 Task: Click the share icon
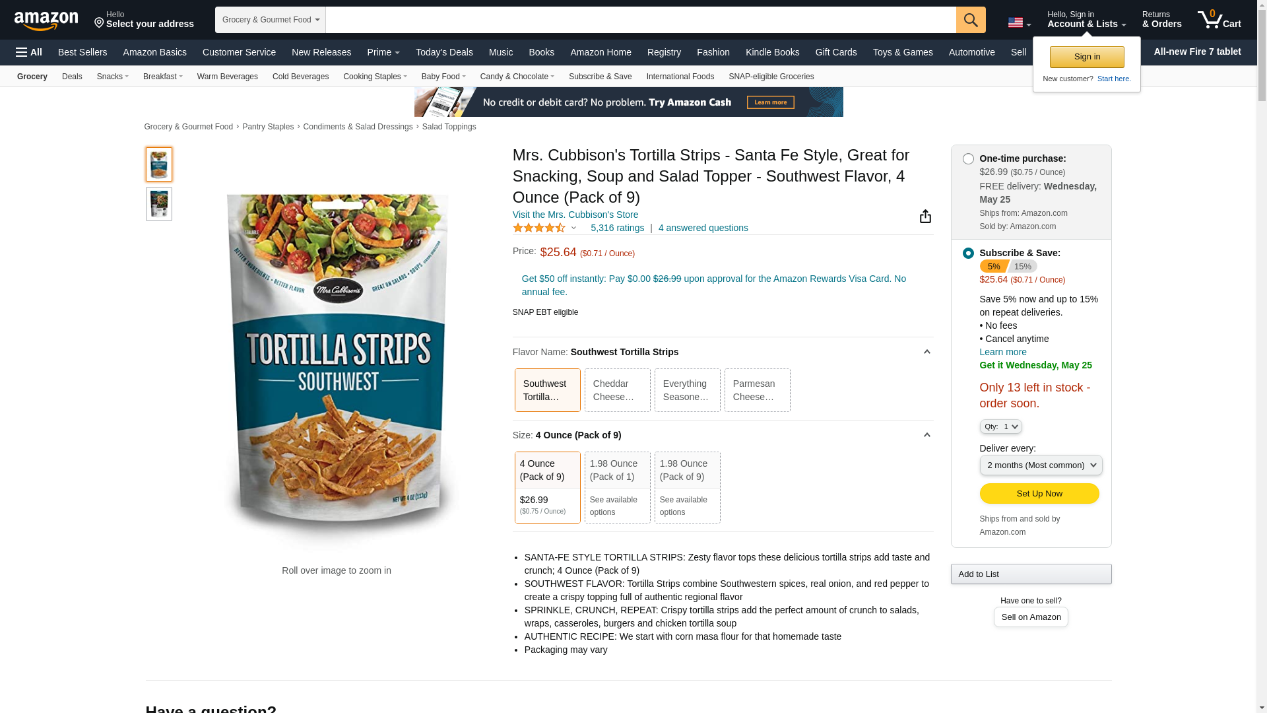[925, 217]
